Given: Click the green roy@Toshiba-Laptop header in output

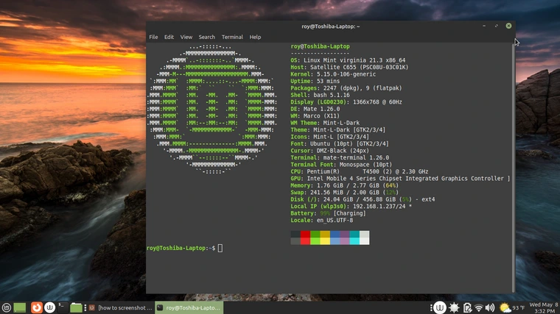Looking at the screenshot, I should 320,46.
